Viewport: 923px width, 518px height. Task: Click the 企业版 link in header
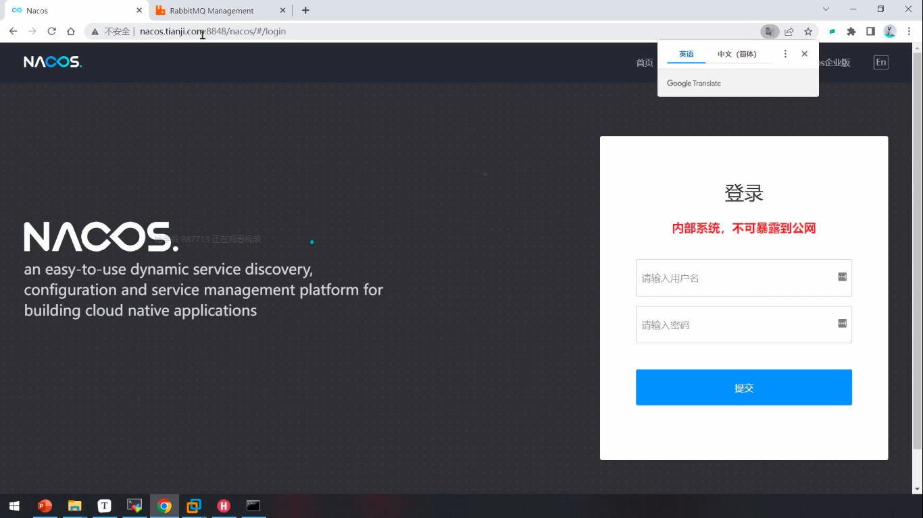pyautogui.click(x=835, y=63)
